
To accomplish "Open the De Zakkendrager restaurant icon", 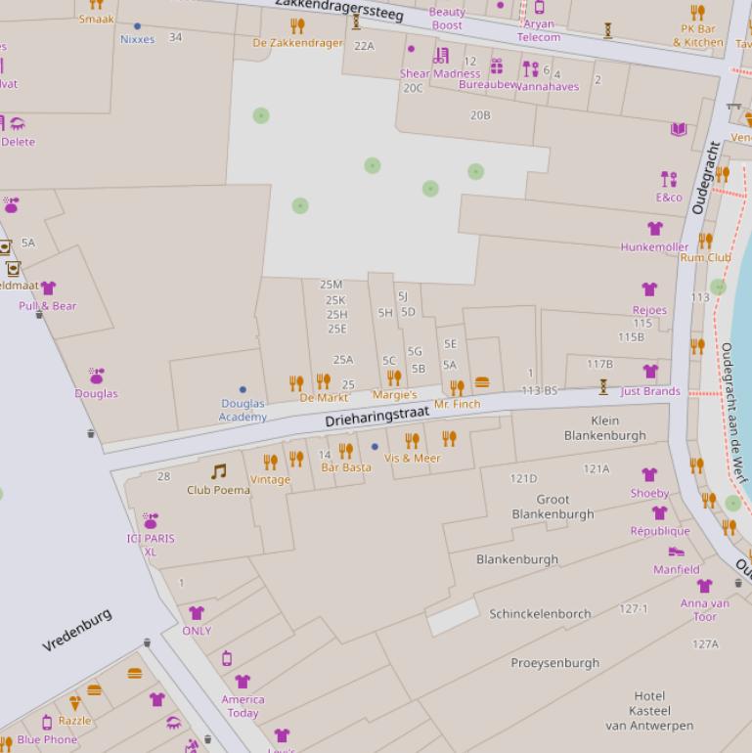I will (x=297, y=26).
